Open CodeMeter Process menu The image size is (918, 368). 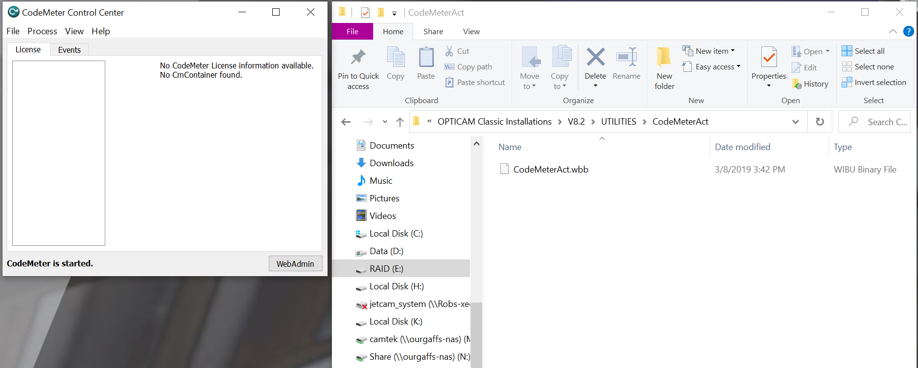[42, 31]
